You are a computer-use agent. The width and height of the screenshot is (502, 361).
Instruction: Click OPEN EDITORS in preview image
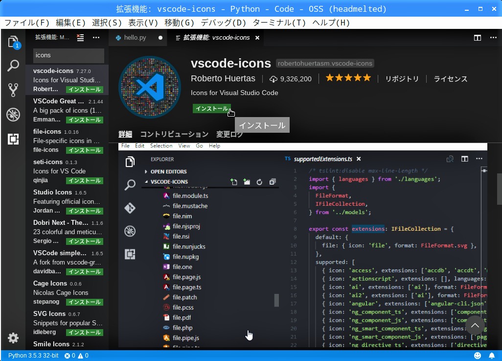(x=168, y=171)
